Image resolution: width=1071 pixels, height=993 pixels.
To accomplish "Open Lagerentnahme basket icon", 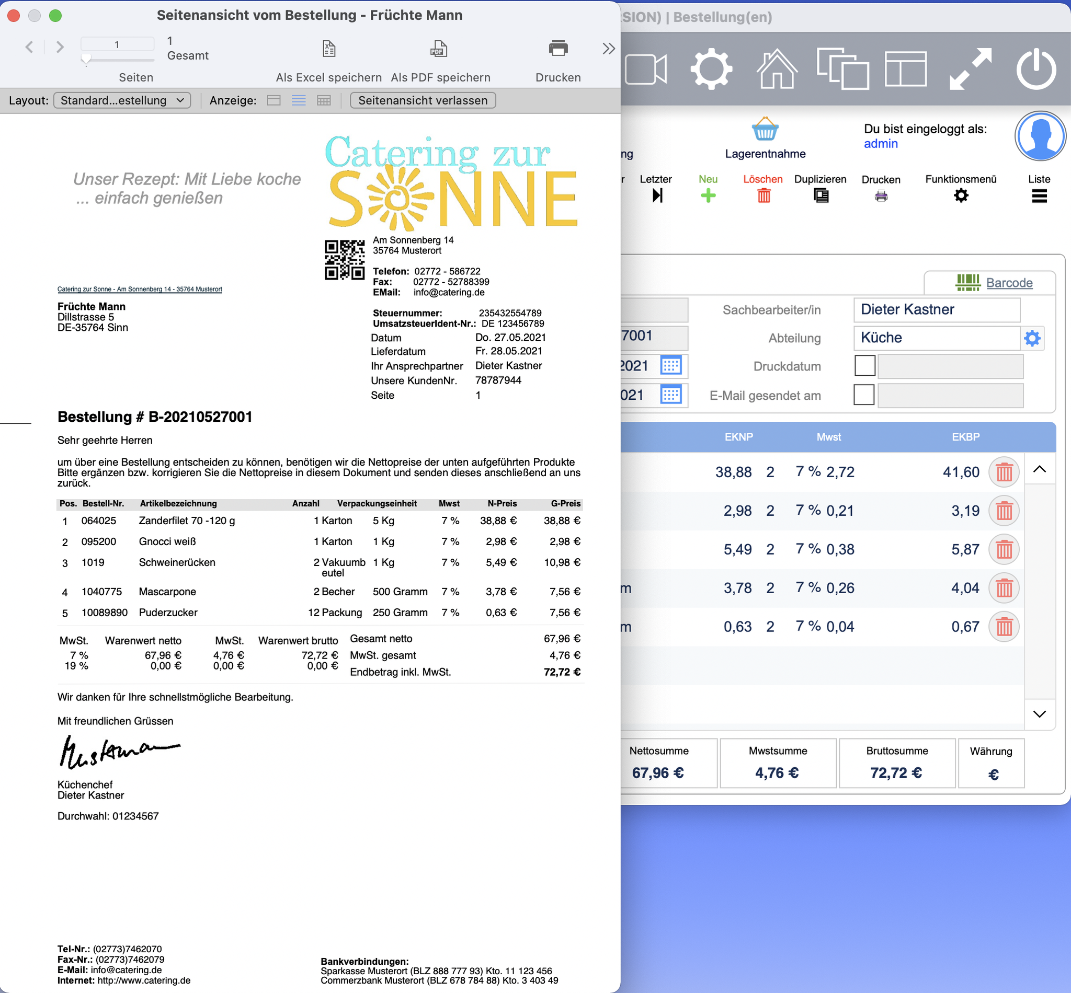I will [x=765, y=130].
